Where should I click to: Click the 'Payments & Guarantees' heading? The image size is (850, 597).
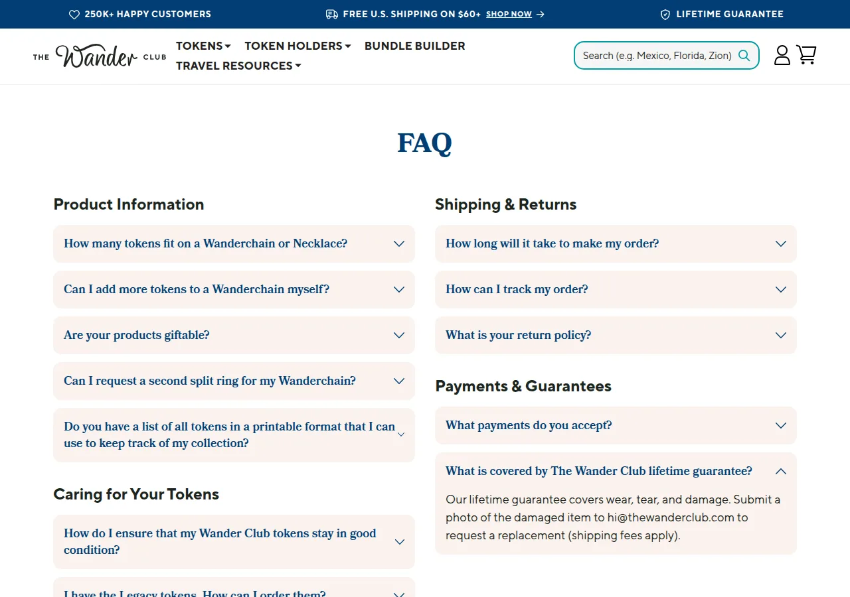click(523, 386)
